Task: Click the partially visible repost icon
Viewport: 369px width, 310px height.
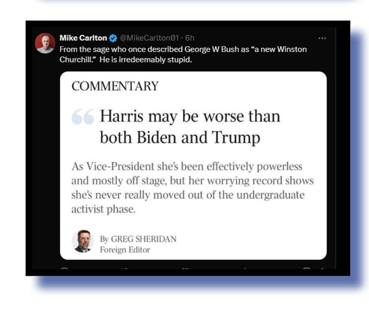Action: pos(125,268)
